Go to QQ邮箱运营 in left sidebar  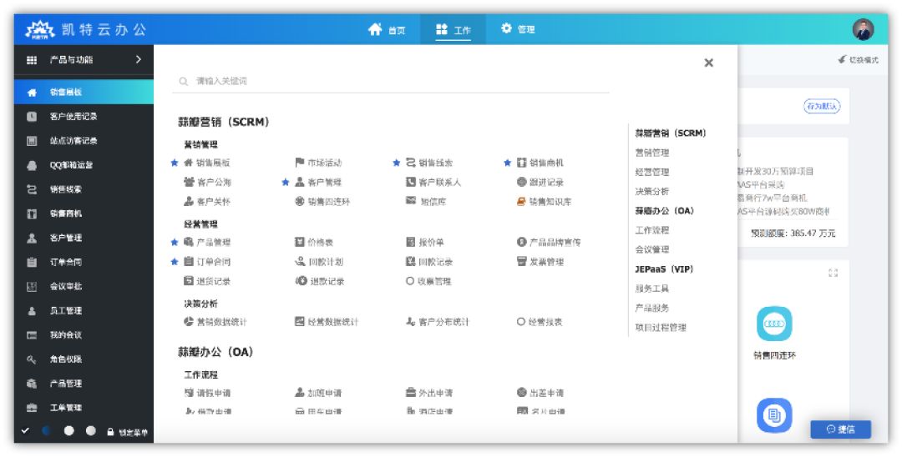84,165
